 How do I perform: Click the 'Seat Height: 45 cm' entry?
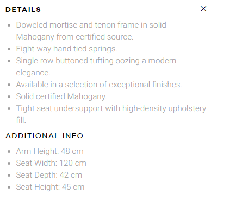(x=50, y=187)
